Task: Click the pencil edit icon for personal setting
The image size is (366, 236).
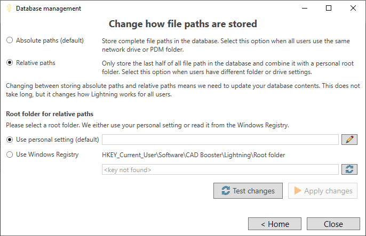Action: (x=350, y=140)
